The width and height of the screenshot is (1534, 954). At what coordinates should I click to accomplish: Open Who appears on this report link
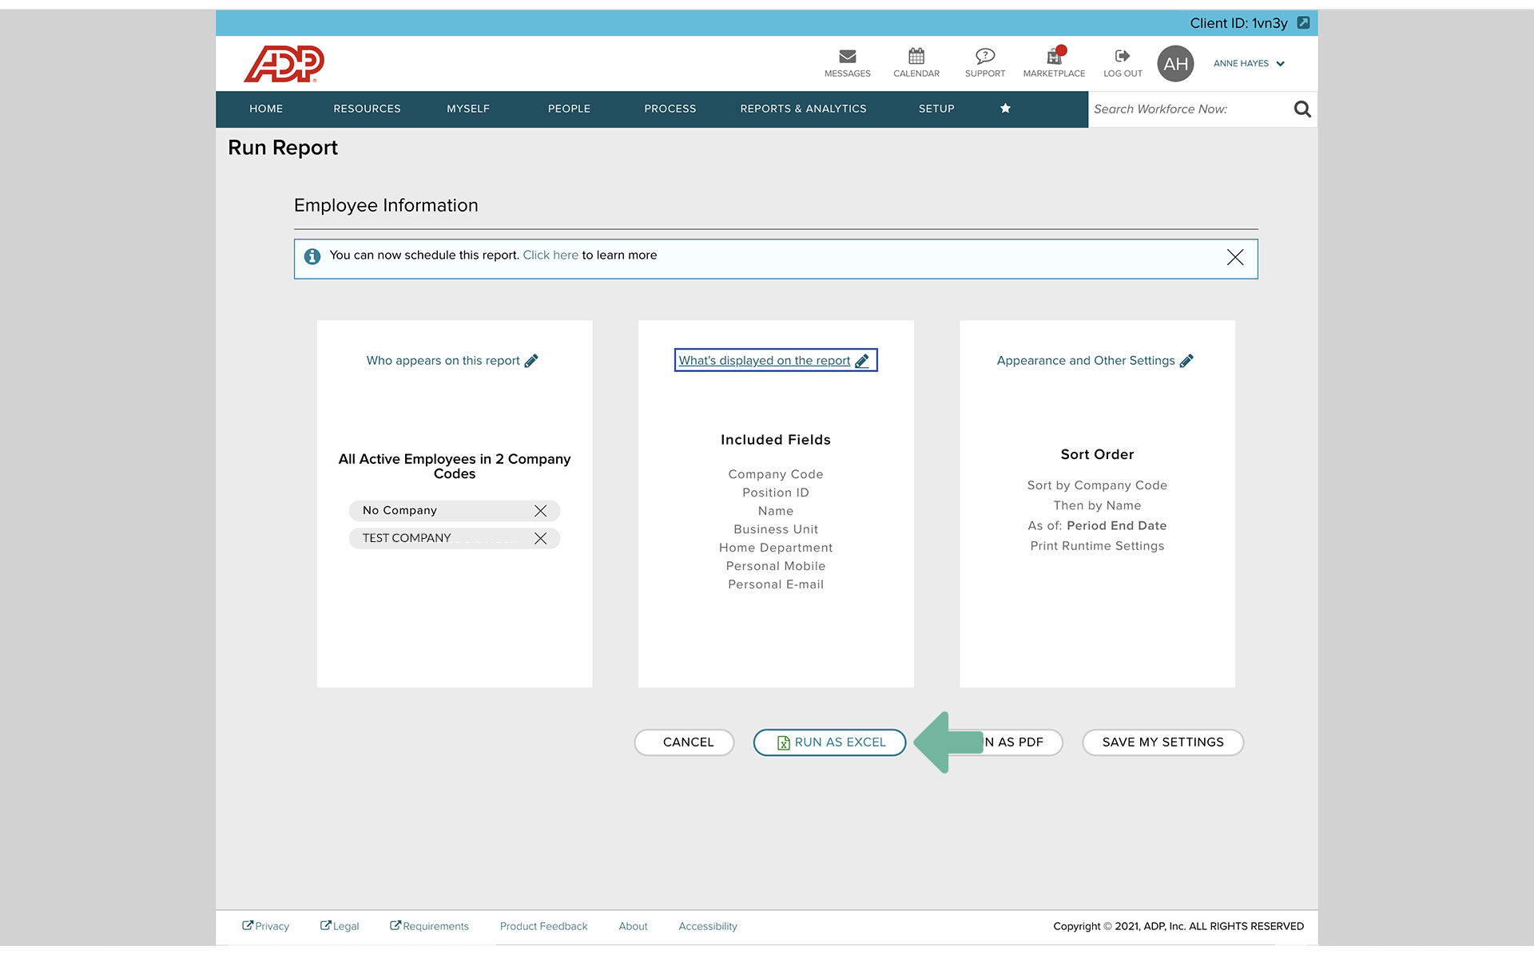click(443, 361)
